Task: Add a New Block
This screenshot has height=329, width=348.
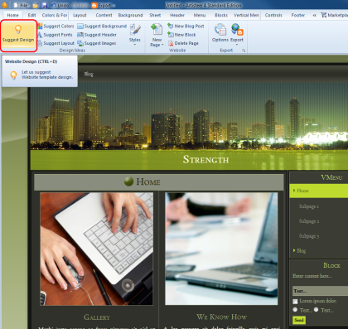Action: (181, 35)
